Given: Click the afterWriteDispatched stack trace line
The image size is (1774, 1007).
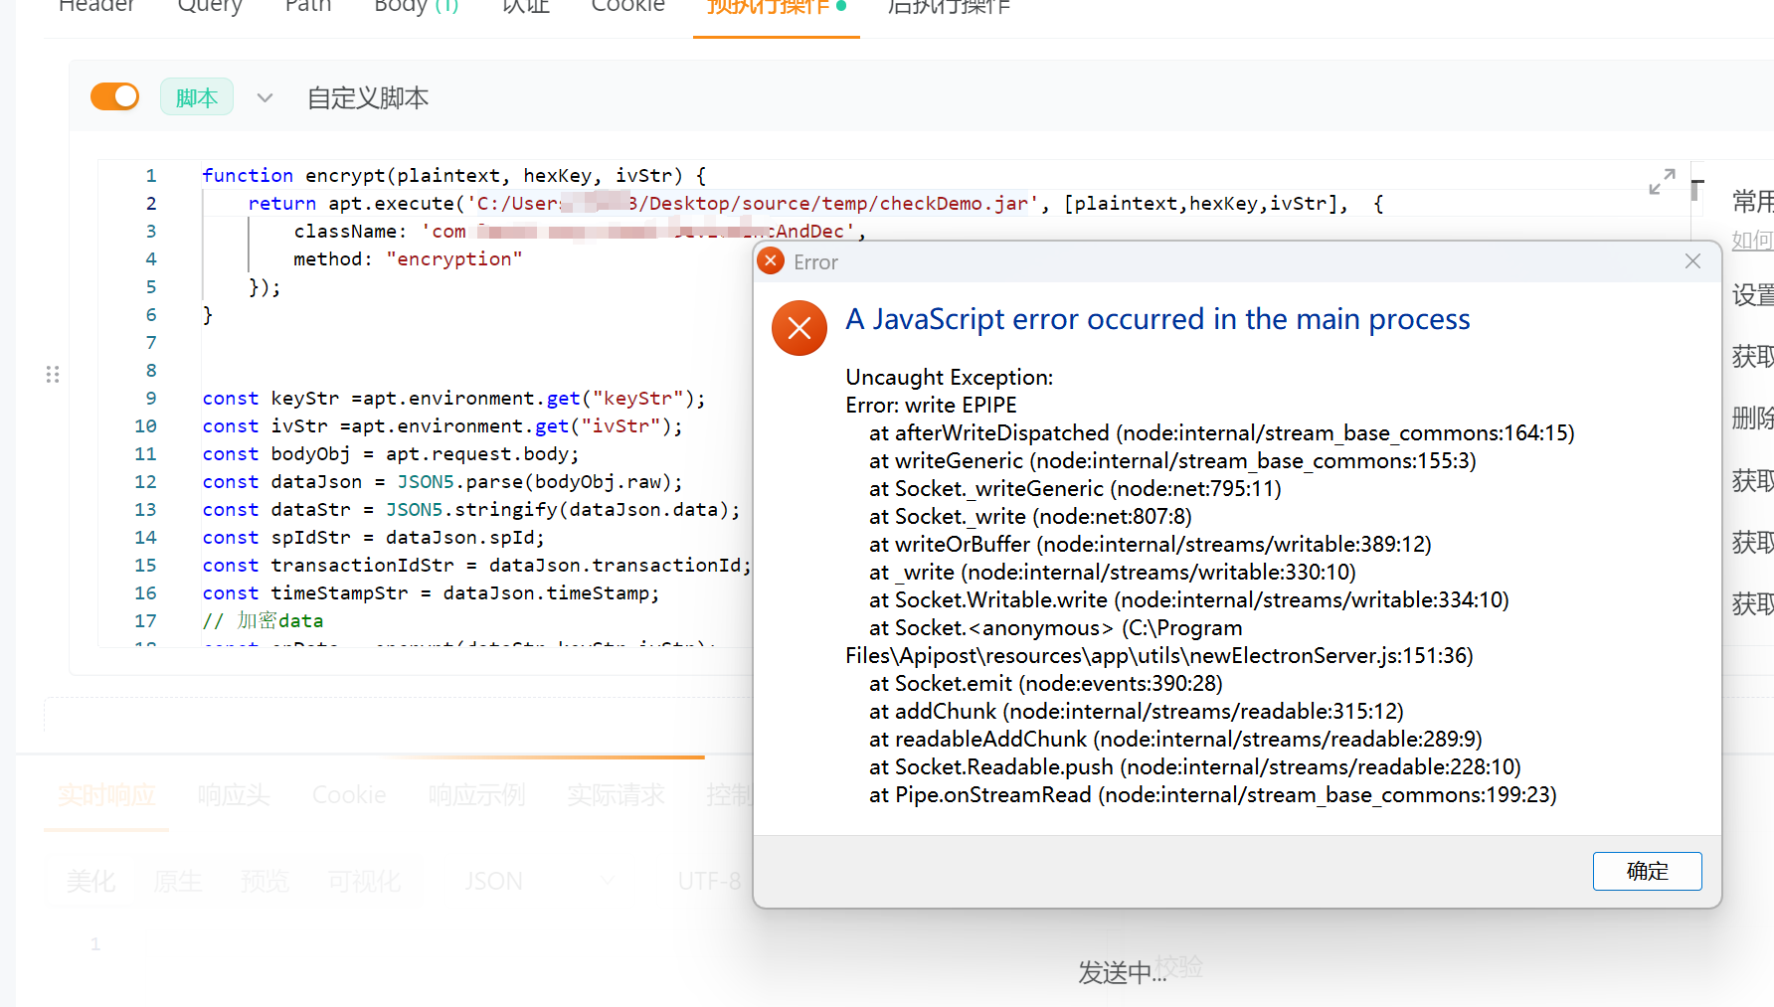Looking at the screenshot, I should [x=1221, y=432].
